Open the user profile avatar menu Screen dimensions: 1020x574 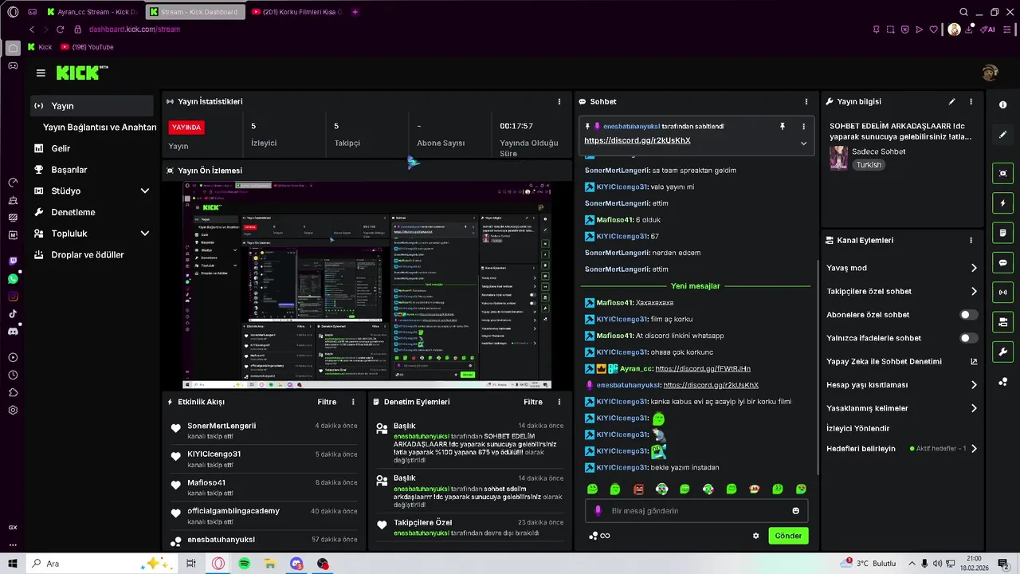point(990,73)
